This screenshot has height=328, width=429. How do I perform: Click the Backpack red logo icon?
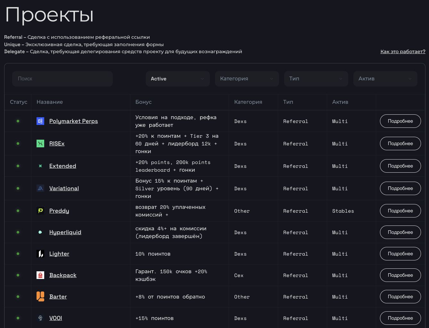pyautogui.click(x=40, y=275)
